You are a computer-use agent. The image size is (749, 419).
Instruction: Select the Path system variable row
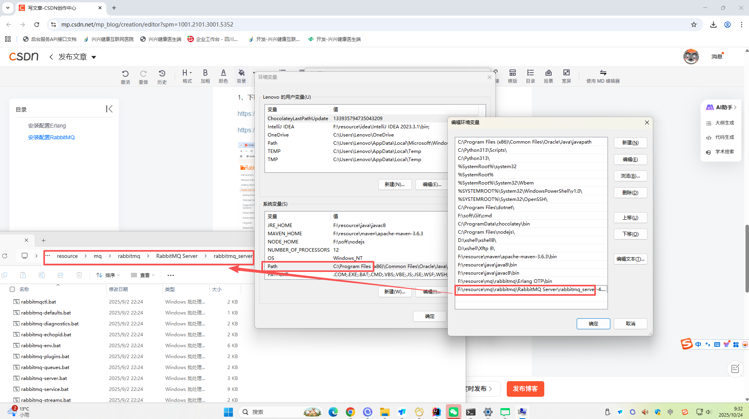[356, 266]
